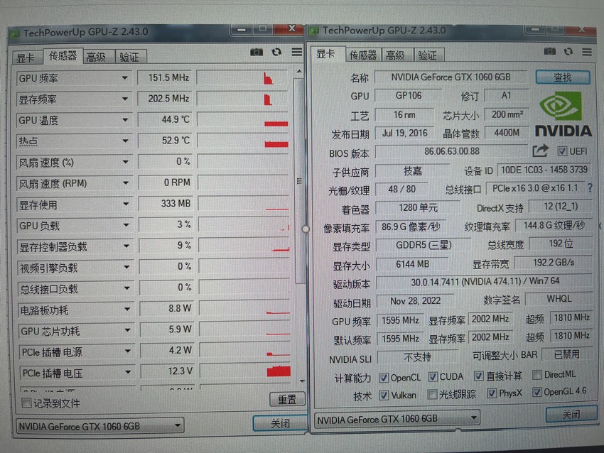Click the refresh icon in the right GPU-Z window
This screenshot has width=604, height=453.
click(x=568, y=51)
